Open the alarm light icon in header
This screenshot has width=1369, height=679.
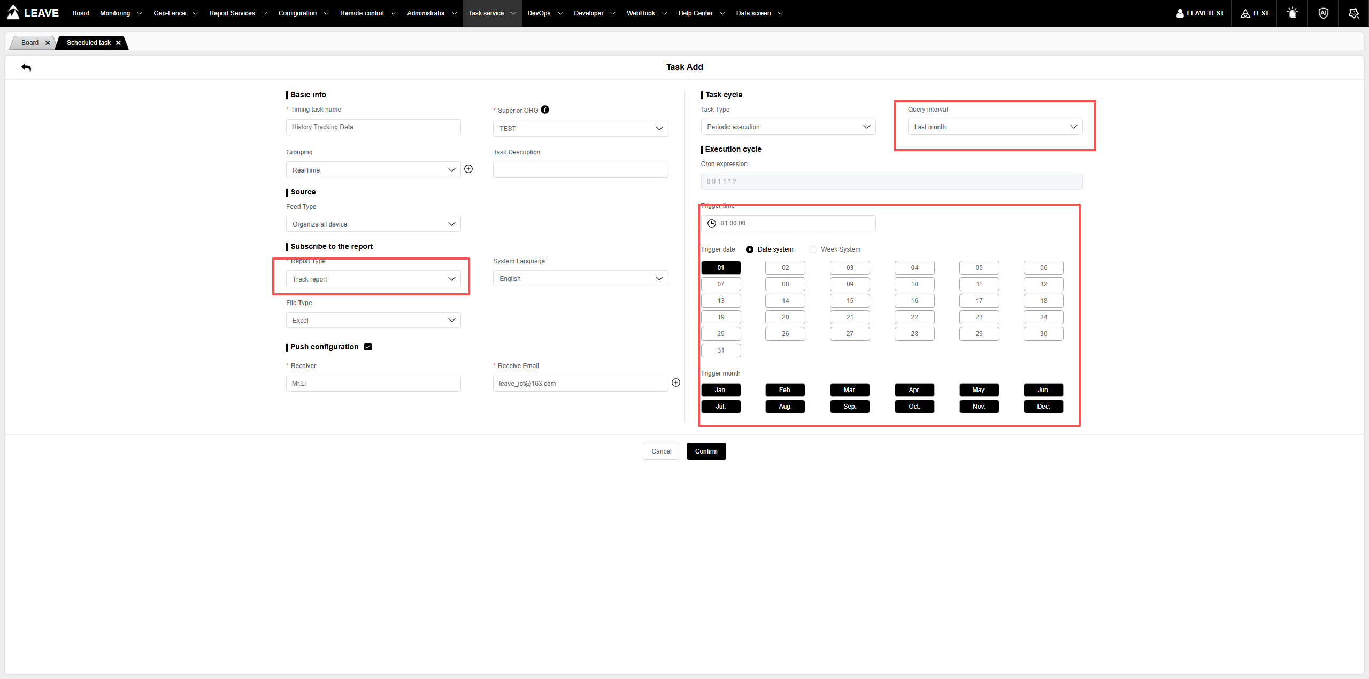1292,13
